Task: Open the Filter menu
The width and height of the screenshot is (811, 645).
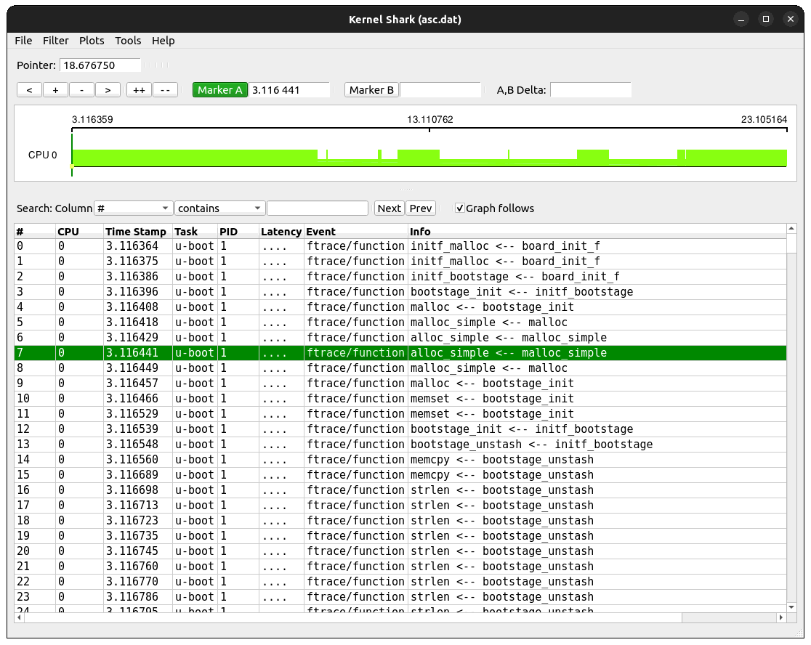Action: 56,41
